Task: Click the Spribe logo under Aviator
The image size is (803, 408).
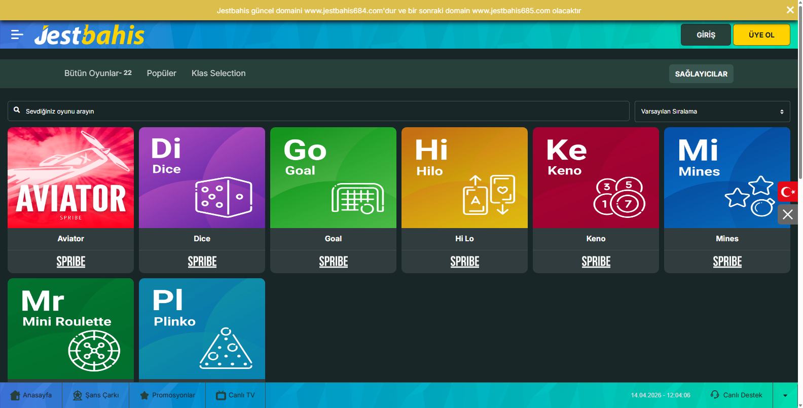Action: 71,262
